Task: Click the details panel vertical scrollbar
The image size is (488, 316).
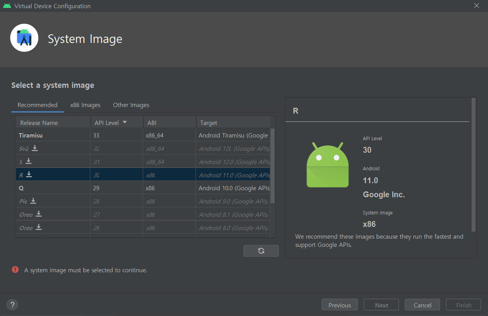Action: click(474, 164)
